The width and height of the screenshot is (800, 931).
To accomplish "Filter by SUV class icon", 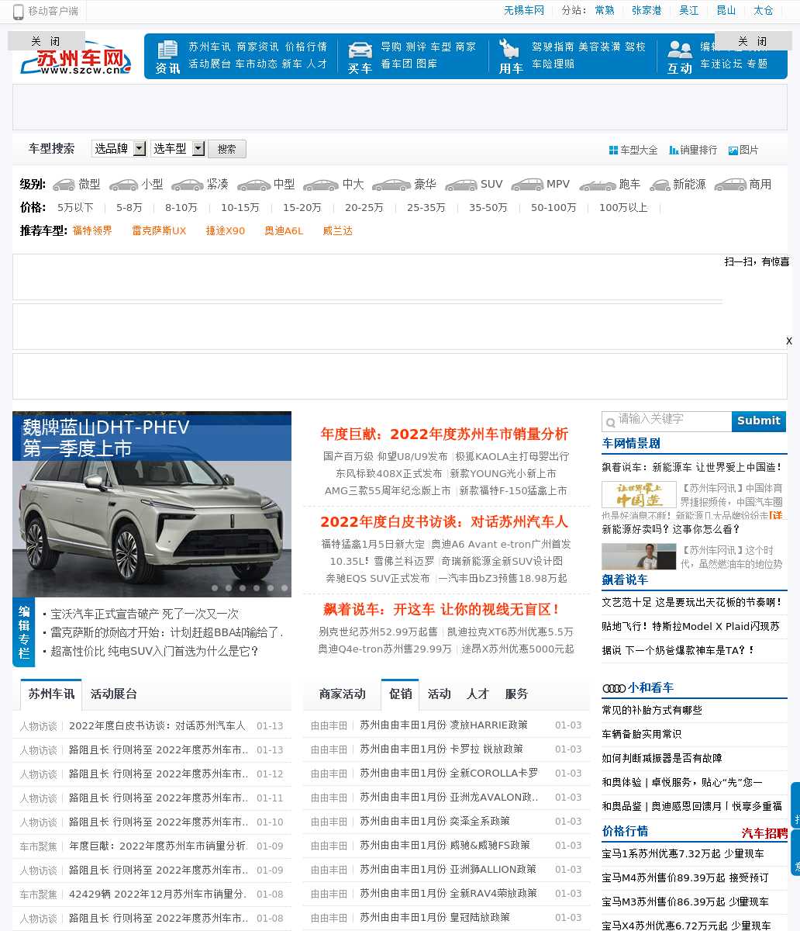I will (x=461, y=185).
